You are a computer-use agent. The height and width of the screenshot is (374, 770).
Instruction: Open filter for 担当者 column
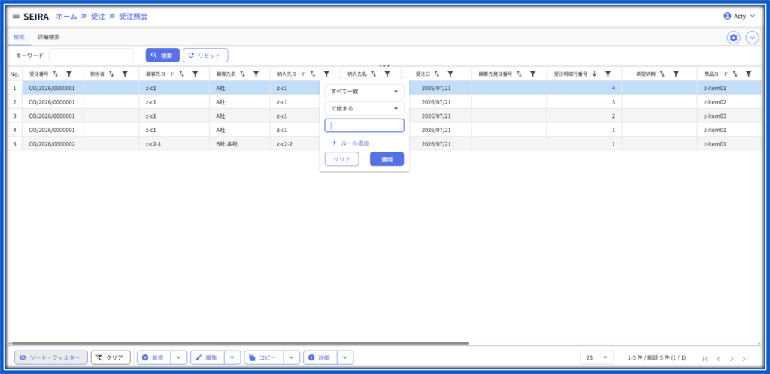click(x=126, y=74)
